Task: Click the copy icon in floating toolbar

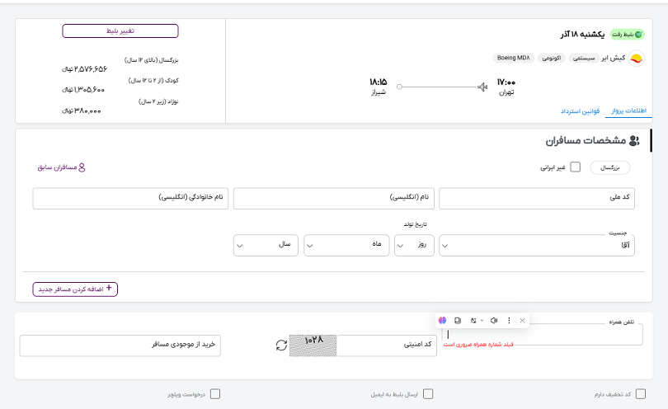Action: coord(458,321)
